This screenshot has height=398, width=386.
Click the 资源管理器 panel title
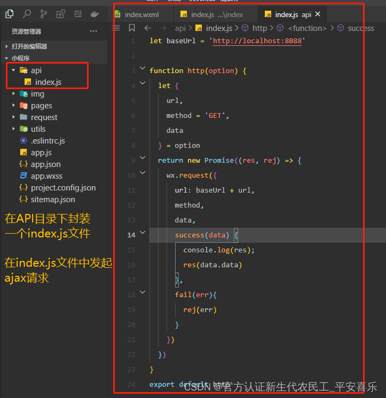[26, 31]
